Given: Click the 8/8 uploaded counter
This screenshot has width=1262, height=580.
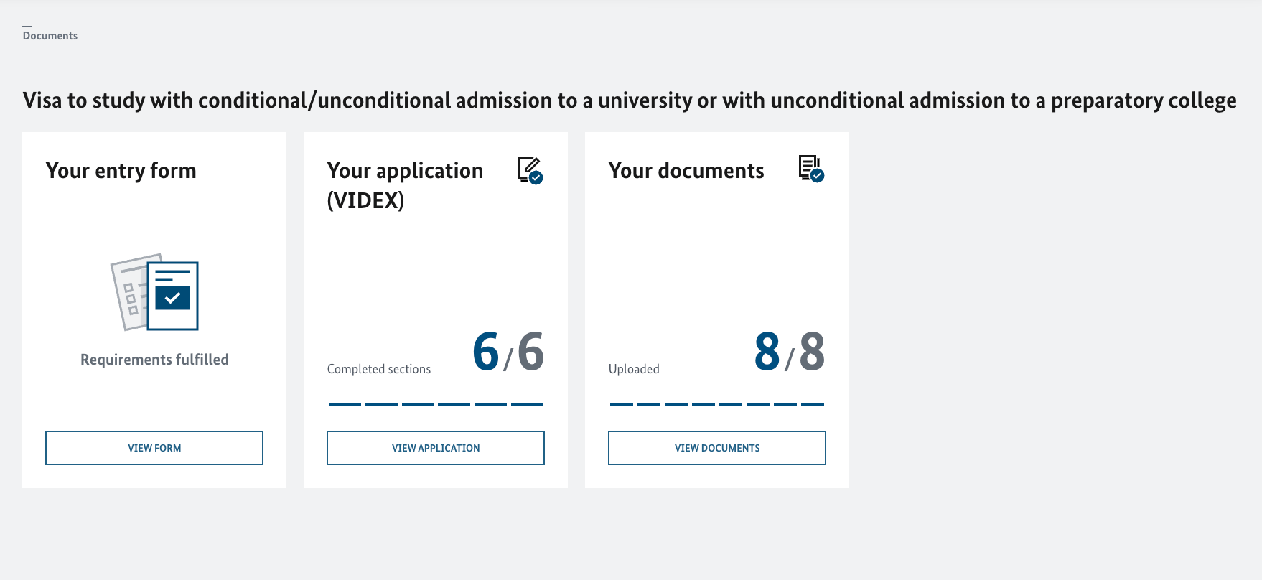Looking at the screenshot, I should (x=790, y=352).
